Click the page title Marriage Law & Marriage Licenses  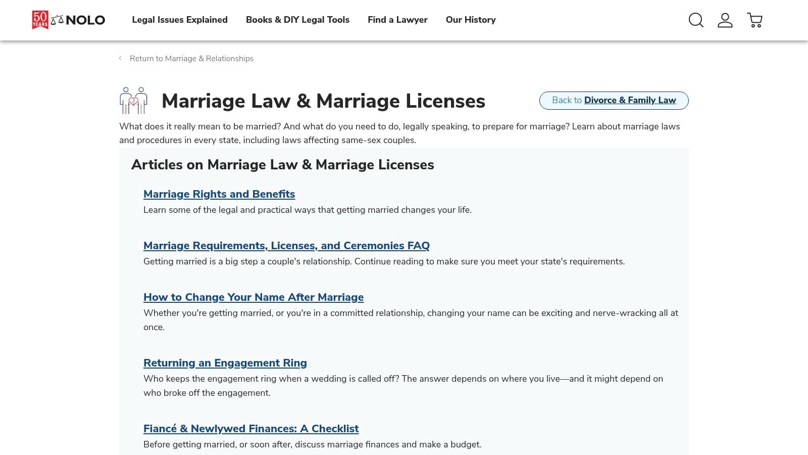(x=323, y=101)
